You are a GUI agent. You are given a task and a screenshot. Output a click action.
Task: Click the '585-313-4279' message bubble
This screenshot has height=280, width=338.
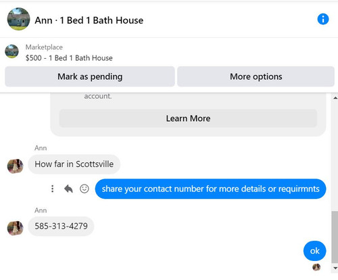[61, 226]
